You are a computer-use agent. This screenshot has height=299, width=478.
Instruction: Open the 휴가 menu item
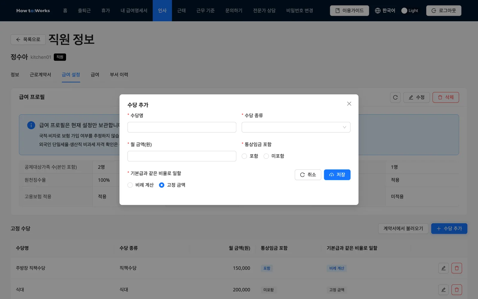click(x=105, y=10)
